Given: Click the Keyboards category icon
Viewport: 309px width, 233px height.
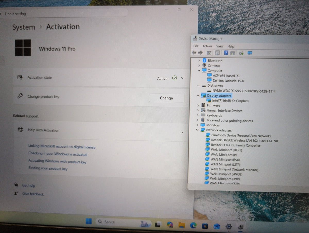Looking at the screenshot, I should pyautogui.click(x=203, y=115).
